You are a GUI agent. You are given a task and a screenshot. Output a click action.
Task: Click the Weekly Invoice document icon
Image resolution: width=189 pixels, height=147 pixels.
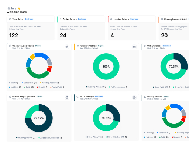pyautogui.click(x=145, y=97)
